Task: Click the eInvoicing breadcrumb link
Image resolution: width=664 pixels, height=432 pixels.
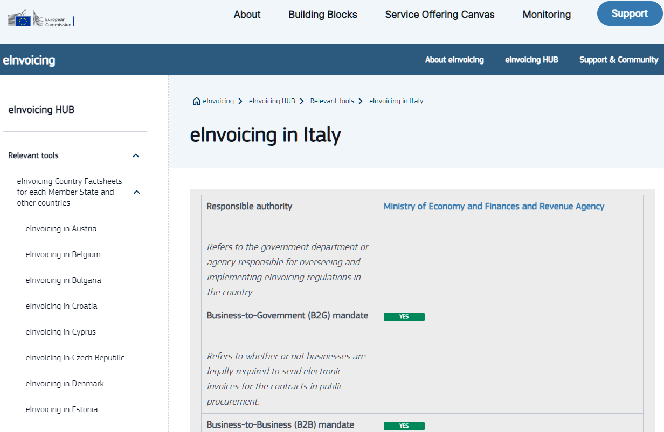Action: pyautogui.click(x=218, y=101)
